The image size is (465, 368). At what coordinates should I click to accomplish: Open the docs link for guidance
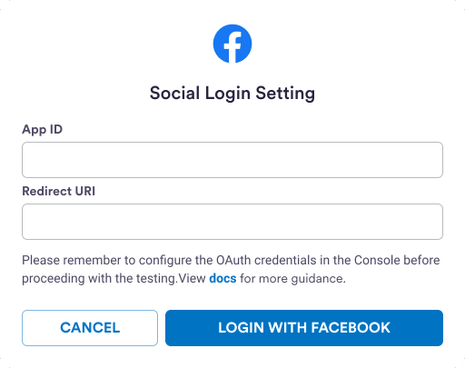[223, 278]
